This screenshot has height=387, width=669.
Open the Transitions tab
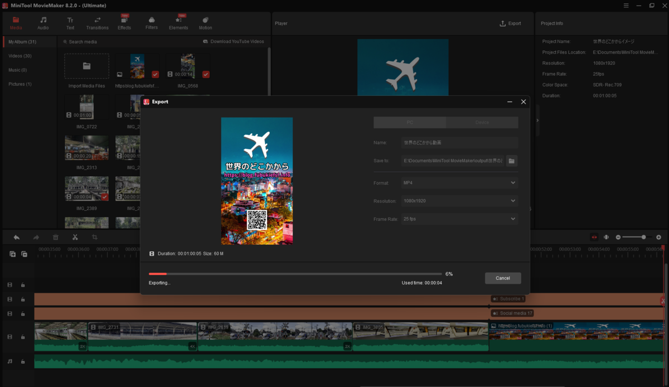pos(98,23)
